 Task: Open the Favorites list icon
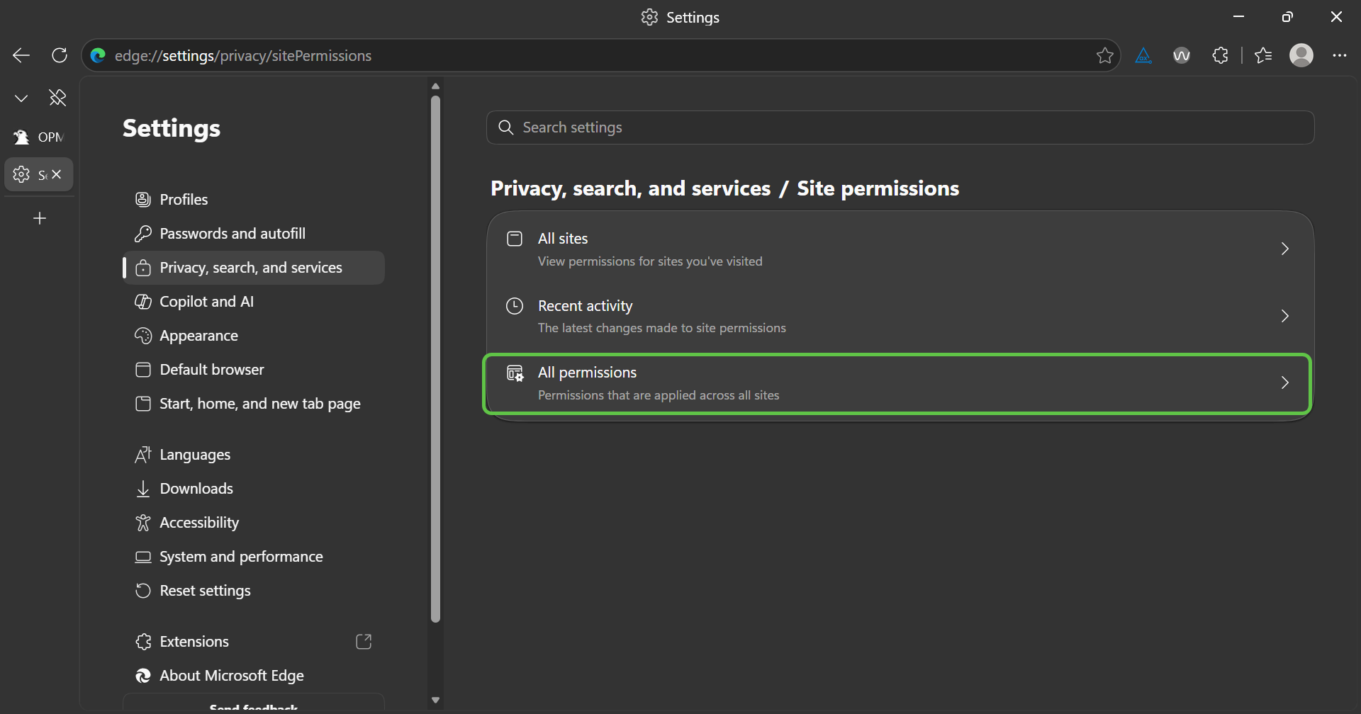tap(1263, 55)
